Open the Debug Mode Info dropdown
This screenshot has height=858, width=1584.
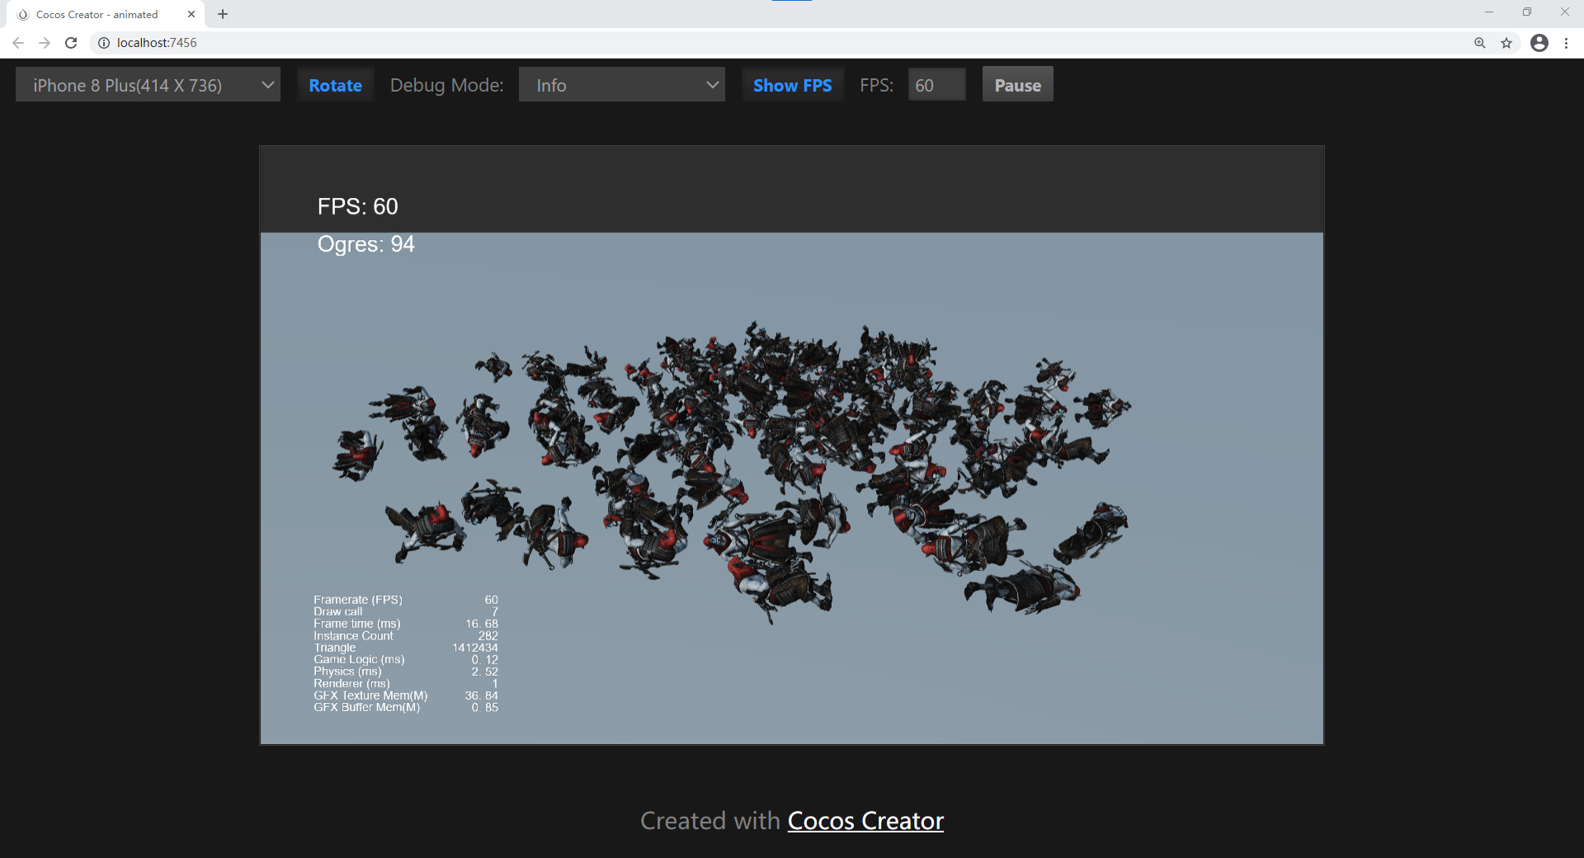pyautogui.click(x=622, y=85)
